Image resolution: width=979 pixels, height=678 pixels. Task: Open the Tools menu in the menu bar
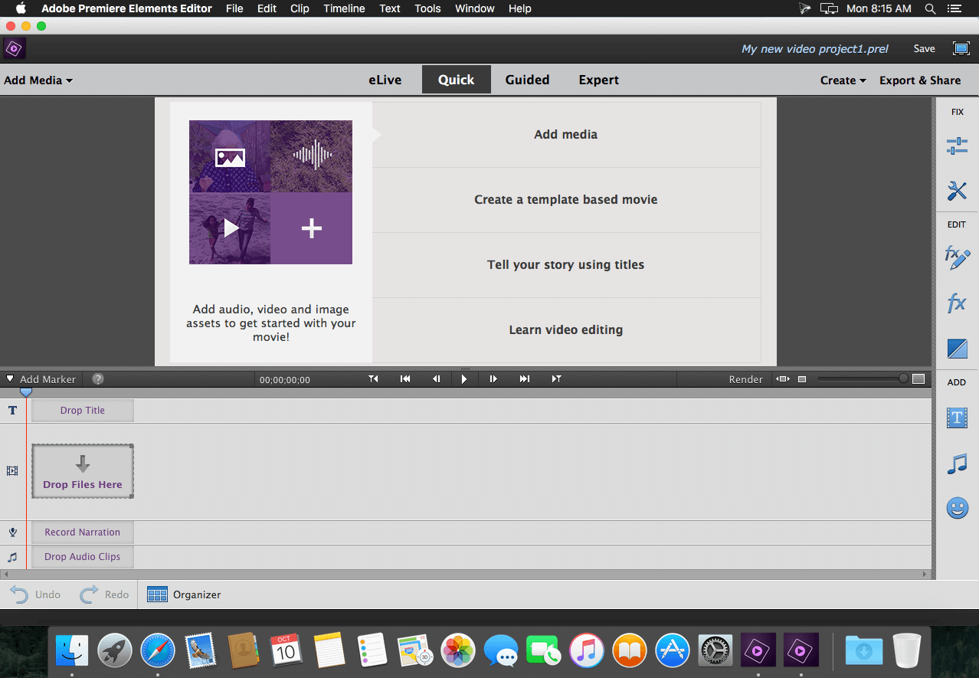427,8
